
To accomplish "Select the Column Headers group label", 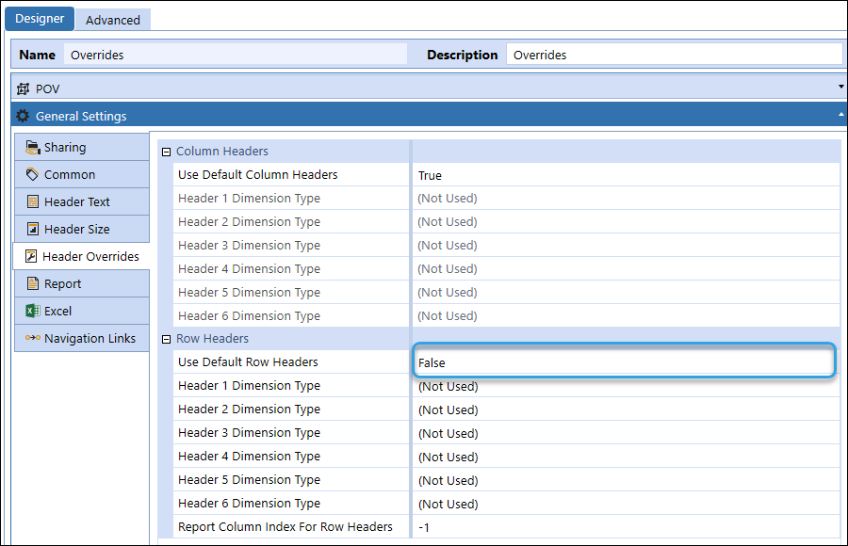I will click(222, 151).
